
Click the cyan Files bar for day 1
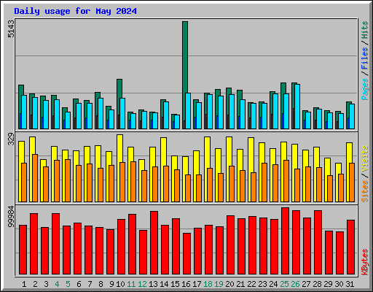coord(24,112)
